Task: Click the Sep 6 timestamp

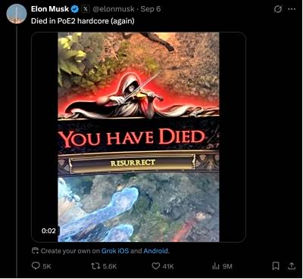Action: pos(151,9)
